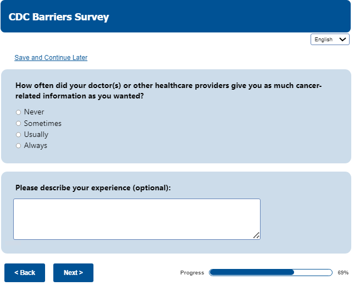This screenshot has width=354, height=286.
Task: Mark the Always radio option
Action: tap(18, 146)
